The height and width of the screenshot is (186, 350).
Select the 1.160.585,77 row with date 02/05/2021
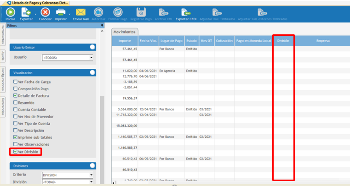click(x=231, y=137)
